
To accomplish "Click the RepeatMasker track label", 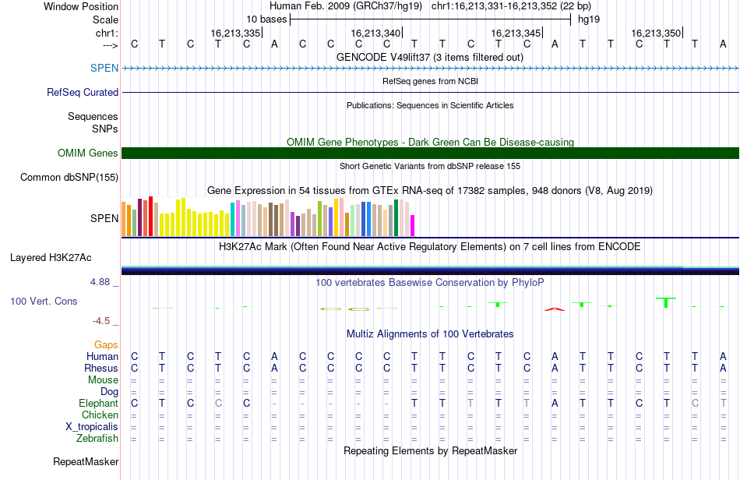I will tap(86, 461).
